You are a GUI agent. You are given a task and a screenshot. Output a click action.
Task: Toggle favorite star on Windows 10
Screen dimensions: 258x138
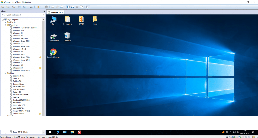(40, 68)
